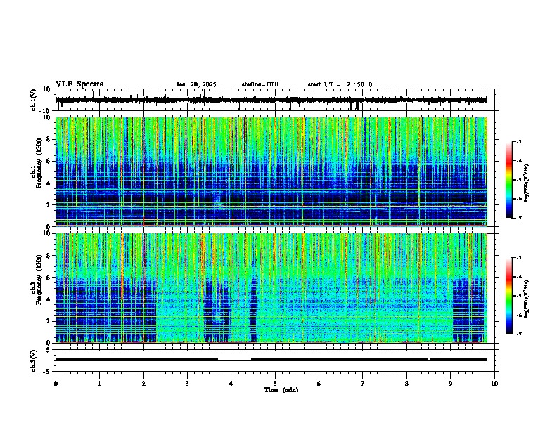The image size is (557, 430).
Task: Click the "7" tick on the time axis
Action: point(363,384)
